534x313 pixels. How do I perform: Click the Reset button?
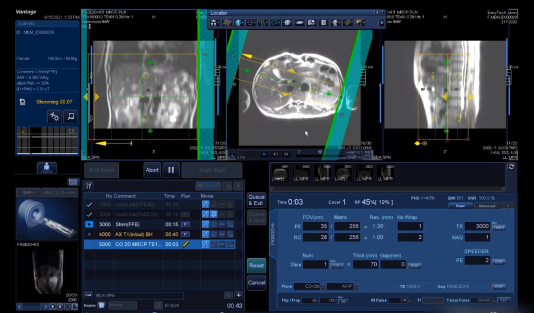pyautogui.click(x=256, y=266)
